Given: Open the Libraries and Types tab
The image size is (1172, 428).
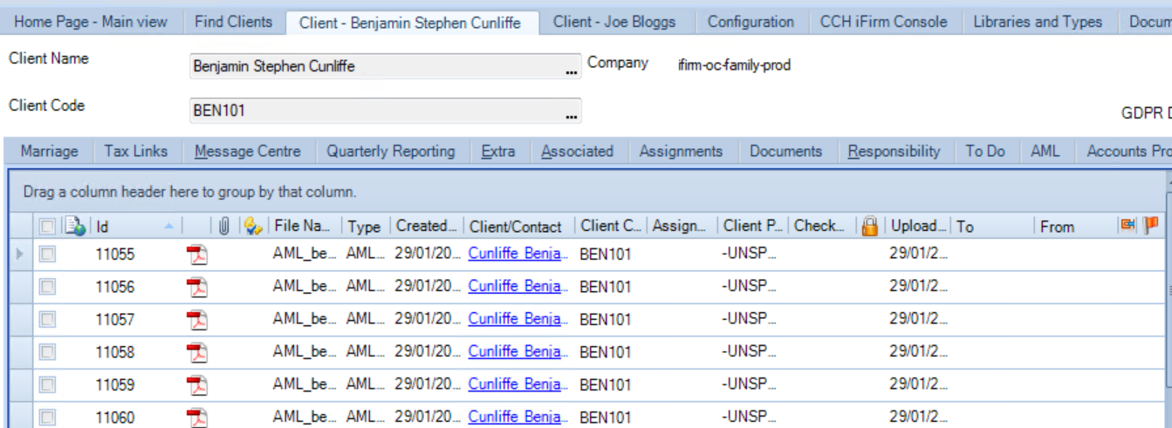Looking at the screenshot, I should point(1038,22).
